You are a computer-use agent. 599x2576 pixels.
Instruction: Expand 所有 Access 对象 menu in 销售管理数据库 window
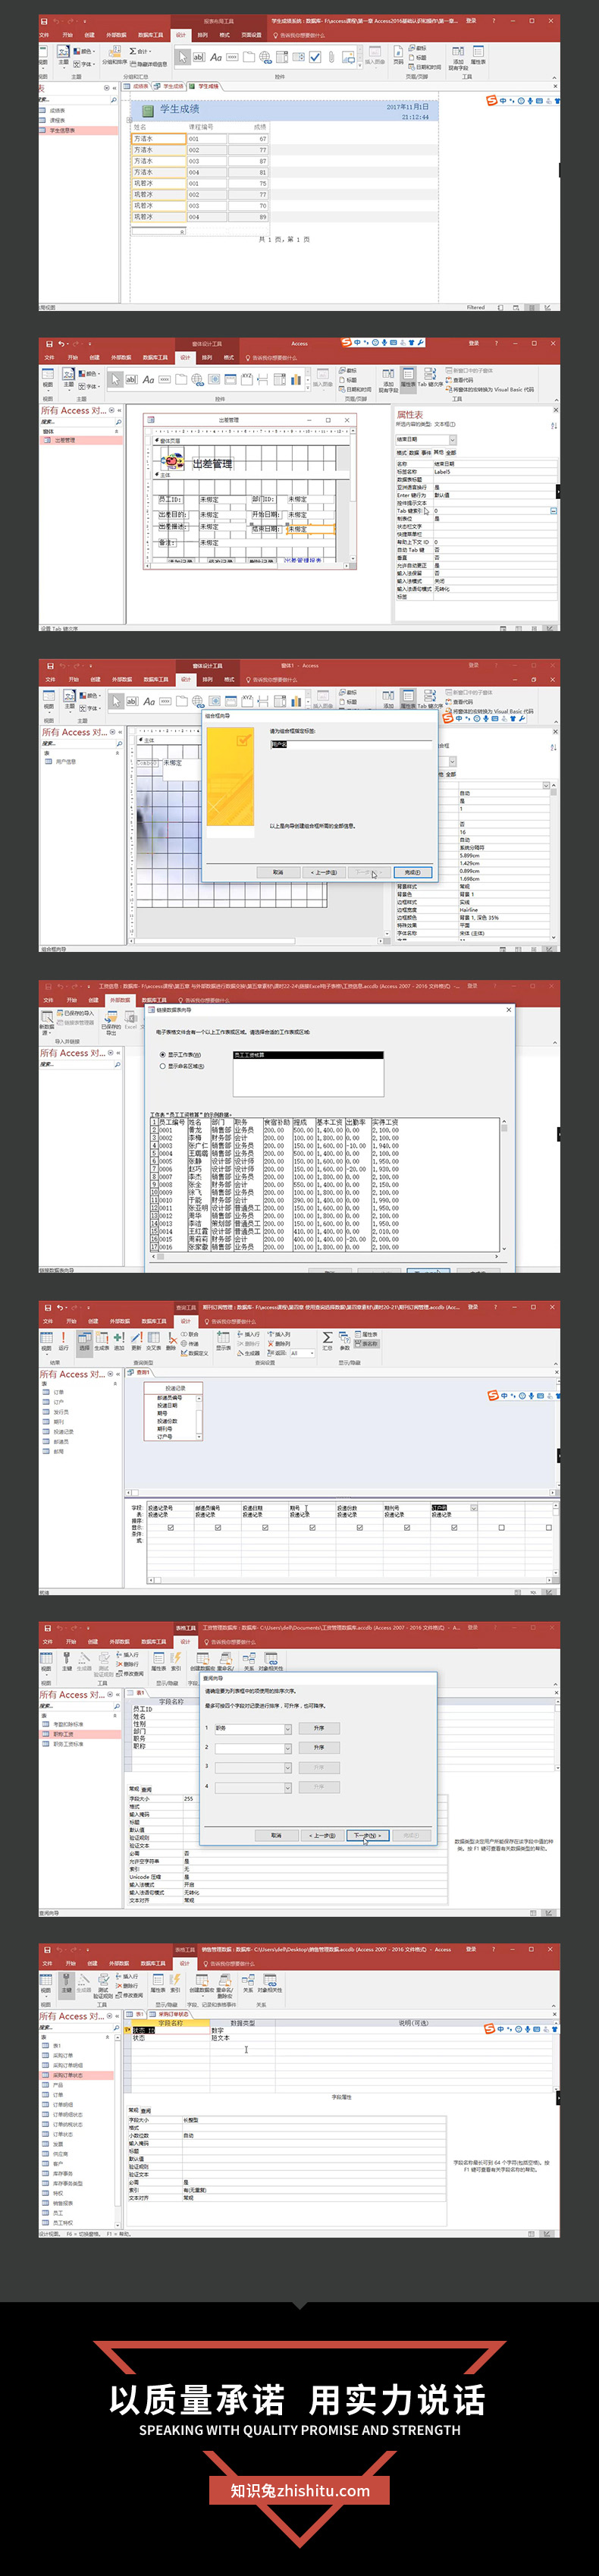111,2016
